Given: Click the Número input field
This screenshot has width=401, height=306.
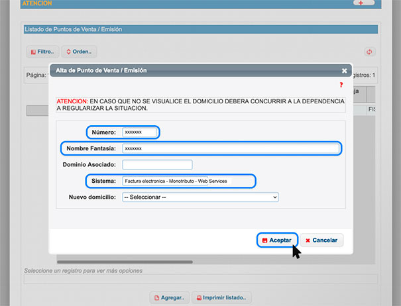Looking at the screenshot, I should coord(140,132).
